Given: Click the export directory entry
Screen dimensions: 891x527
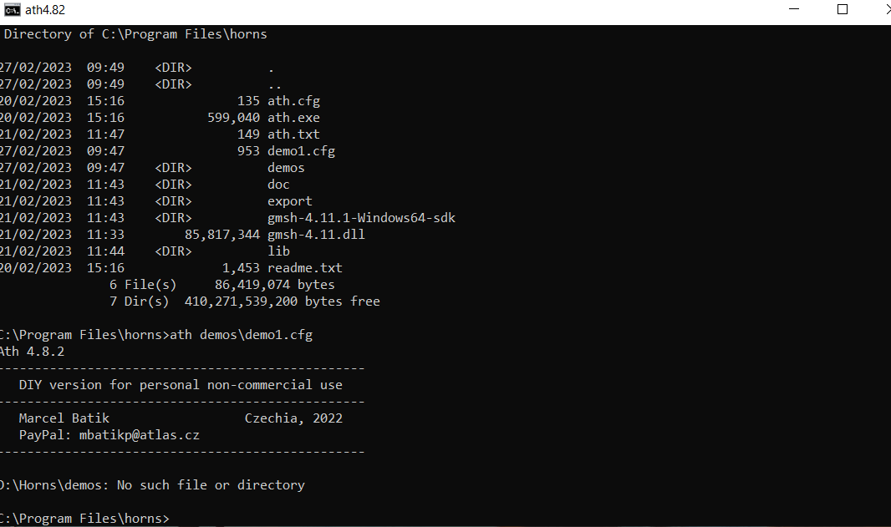Looking at the screenshot, I should 290,201.
